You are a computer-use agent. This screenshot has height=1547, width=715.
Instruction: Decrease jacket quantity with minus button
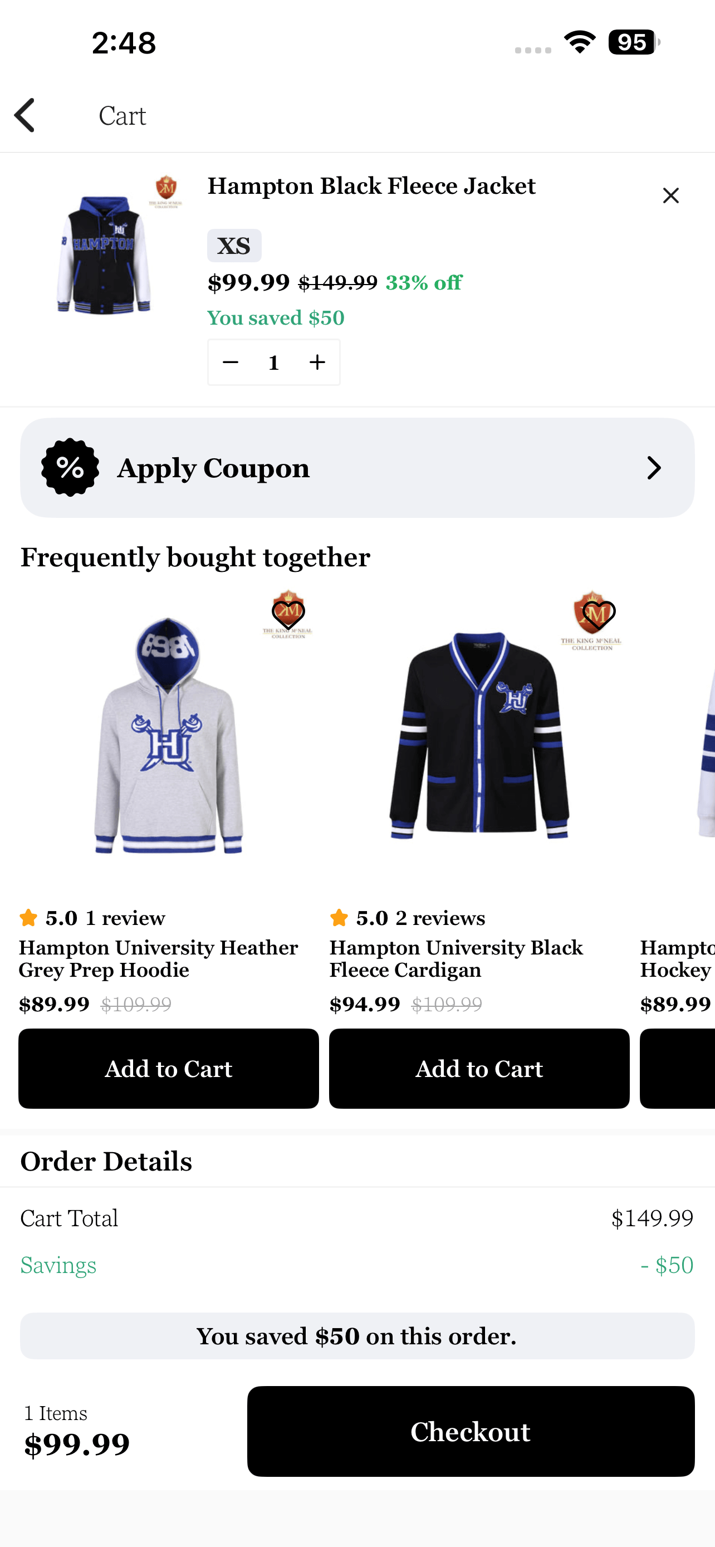[231, 362]
